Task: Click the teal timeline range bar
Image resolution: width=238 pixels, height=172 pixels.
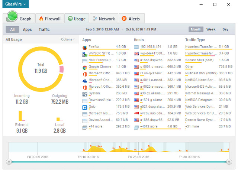Action: pos(119,162)
